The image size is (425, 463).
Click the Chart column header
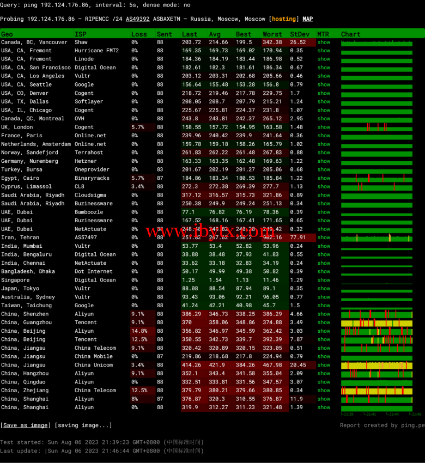click(351, 34)
